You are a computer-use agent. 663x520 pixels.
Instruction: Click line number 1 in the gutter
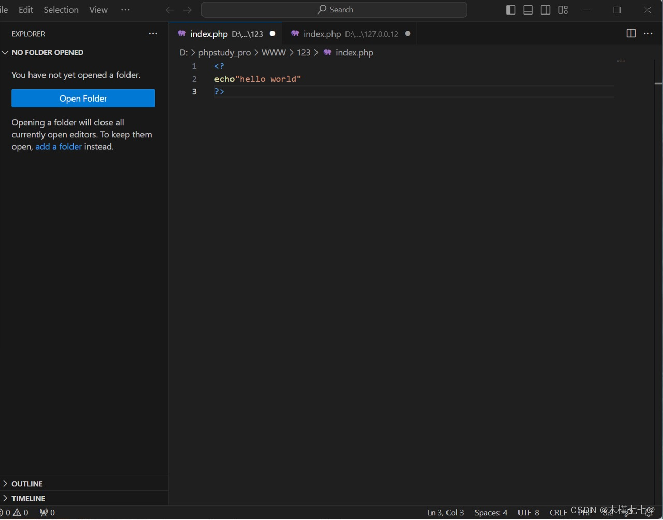click(x=194, y=66)
